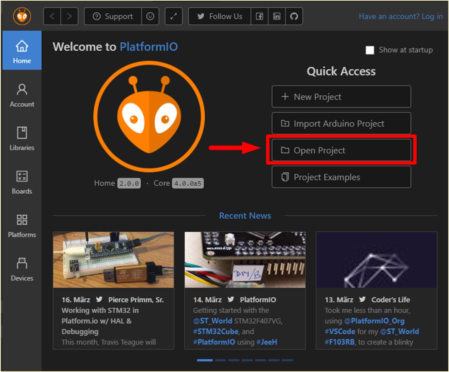Click the PlatformIO ant logo icon
449x372 pixels.
click(22, 16)
